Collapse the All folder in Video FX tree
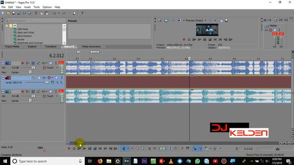Image resolution: width=294 pixels, height=165 pixels. coord(7,26)
